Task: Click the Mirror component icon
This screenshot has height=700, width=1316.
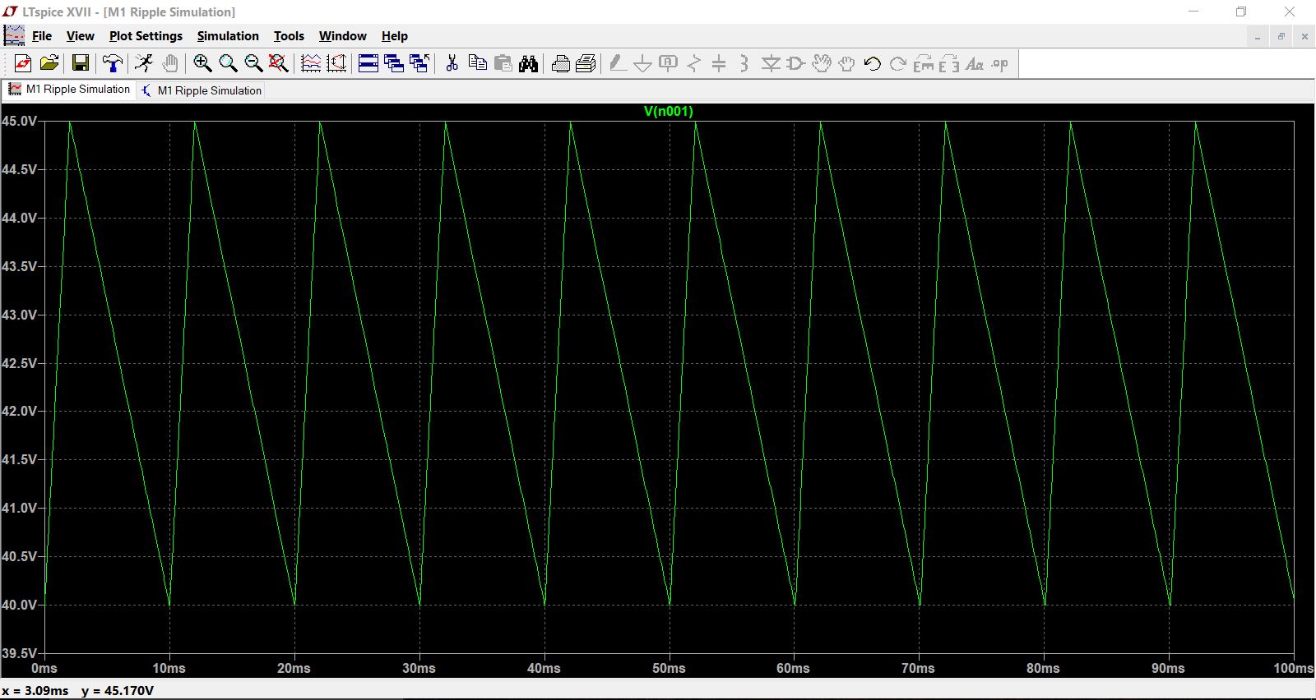Action: tap(949, 63)
